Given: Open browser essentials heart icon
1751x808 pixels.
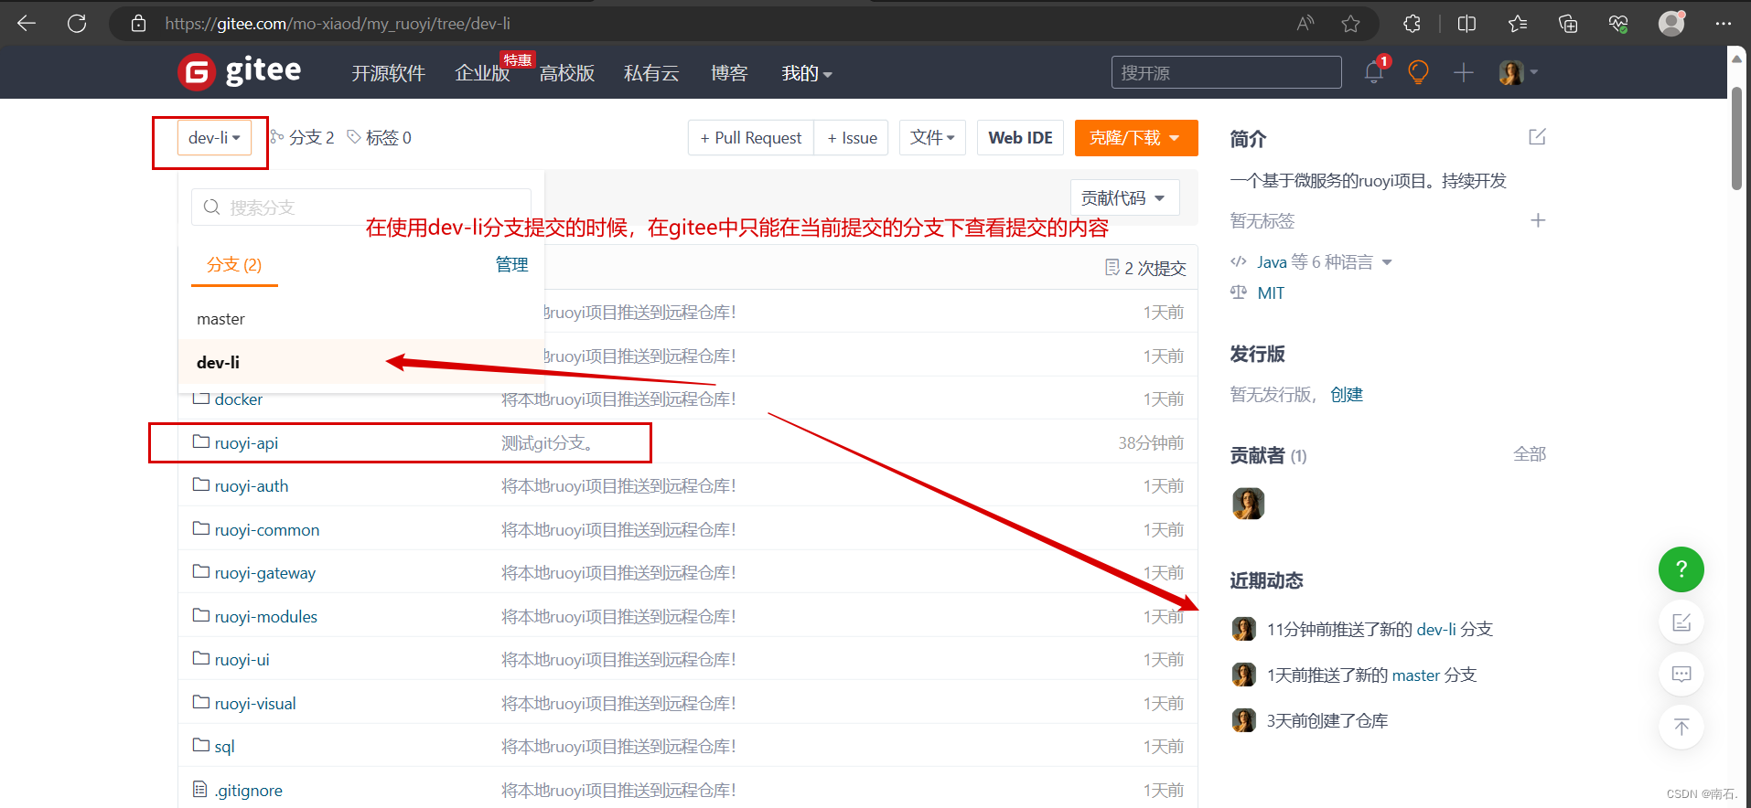Looking at the screenshot, I should [x=1618, y=24].
